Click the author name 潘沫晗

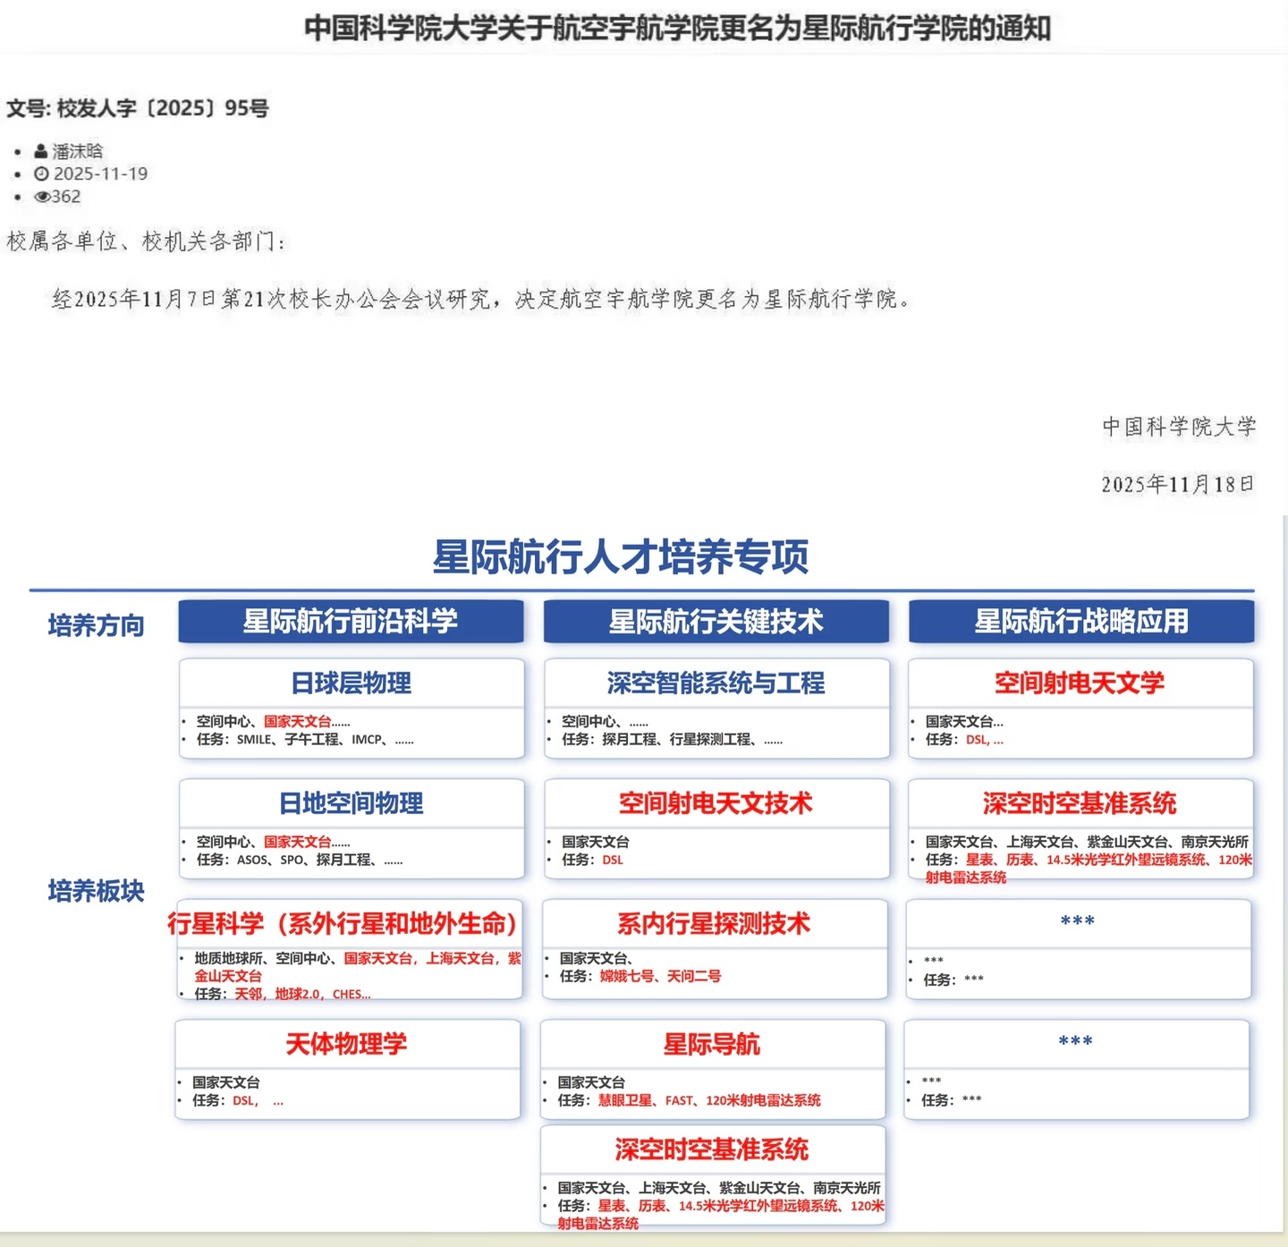click(x=76, y=150)
